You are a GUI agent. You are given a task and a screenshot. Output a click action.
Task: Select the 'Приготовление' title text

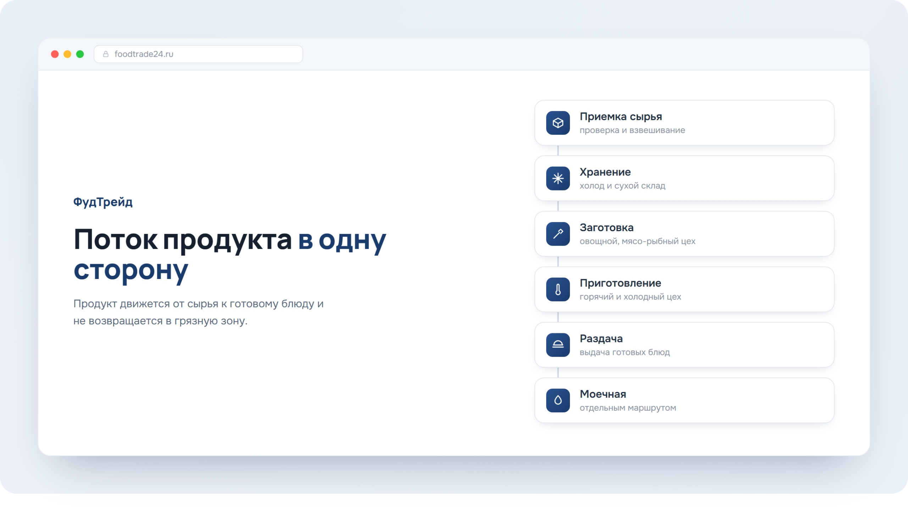620,283
